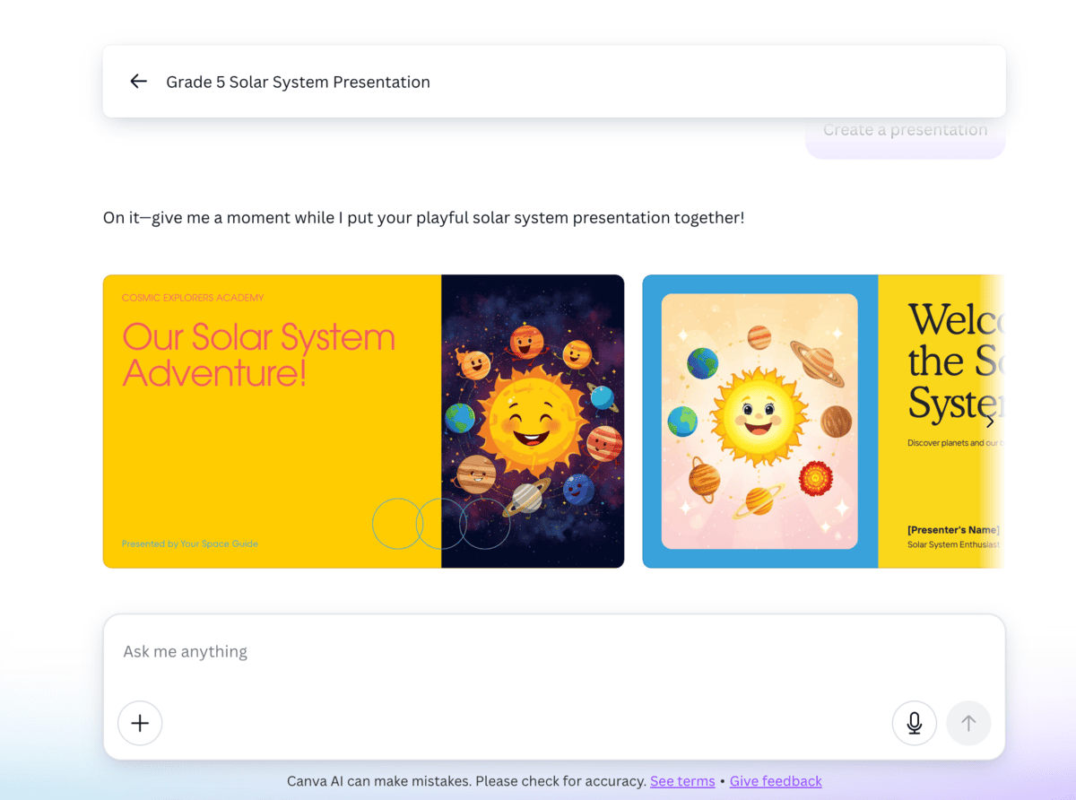Select the Grade 5 Solar System Presentation title
Viewport: 1076px width, 800px height.
(298, 82)
